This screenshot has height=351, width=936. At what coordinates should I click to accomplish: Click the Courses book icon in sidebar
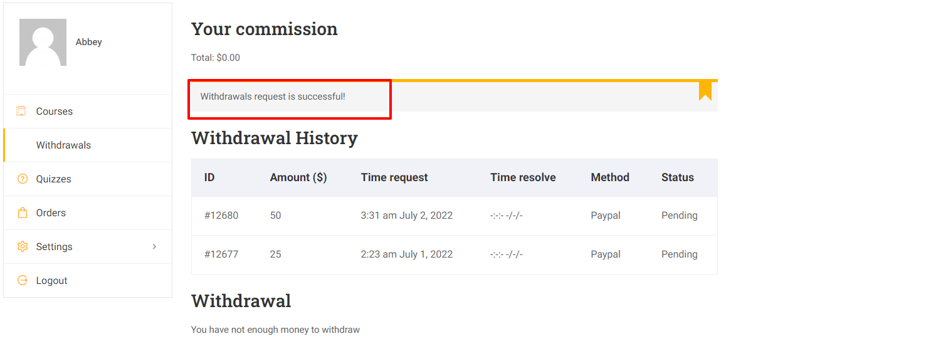pyautogui.click(x=21, y=111)
